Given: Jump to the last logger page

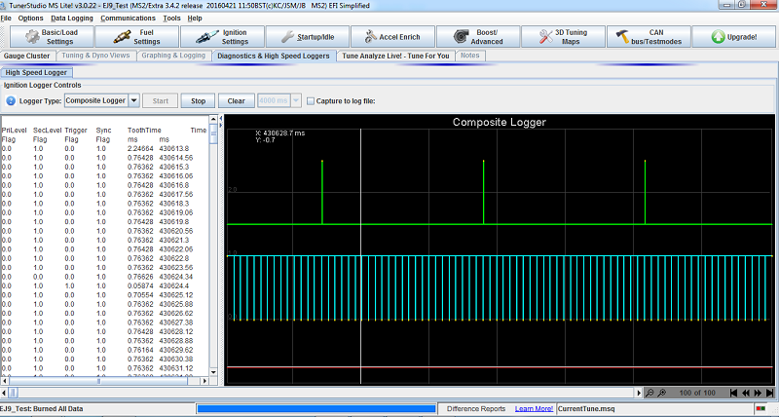Looking at the screenshot, I should 770,393.
